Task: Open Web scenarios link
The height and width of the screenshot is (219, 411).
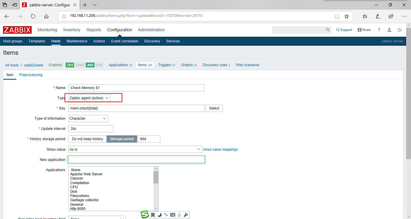Action: pyautogui.click(x=247, y=65)
